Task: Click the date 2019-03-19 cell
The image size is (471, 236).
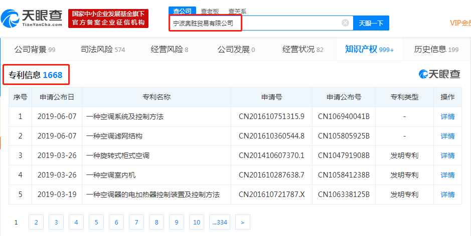Action: click(x=57, y=194)
